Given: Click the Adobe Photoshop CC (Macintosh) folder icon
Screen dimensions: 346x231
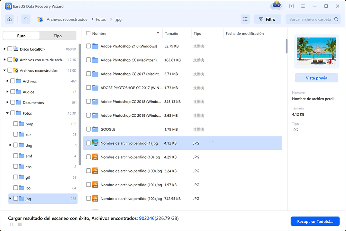Looking at the screenshot, I should pos(95,60).
